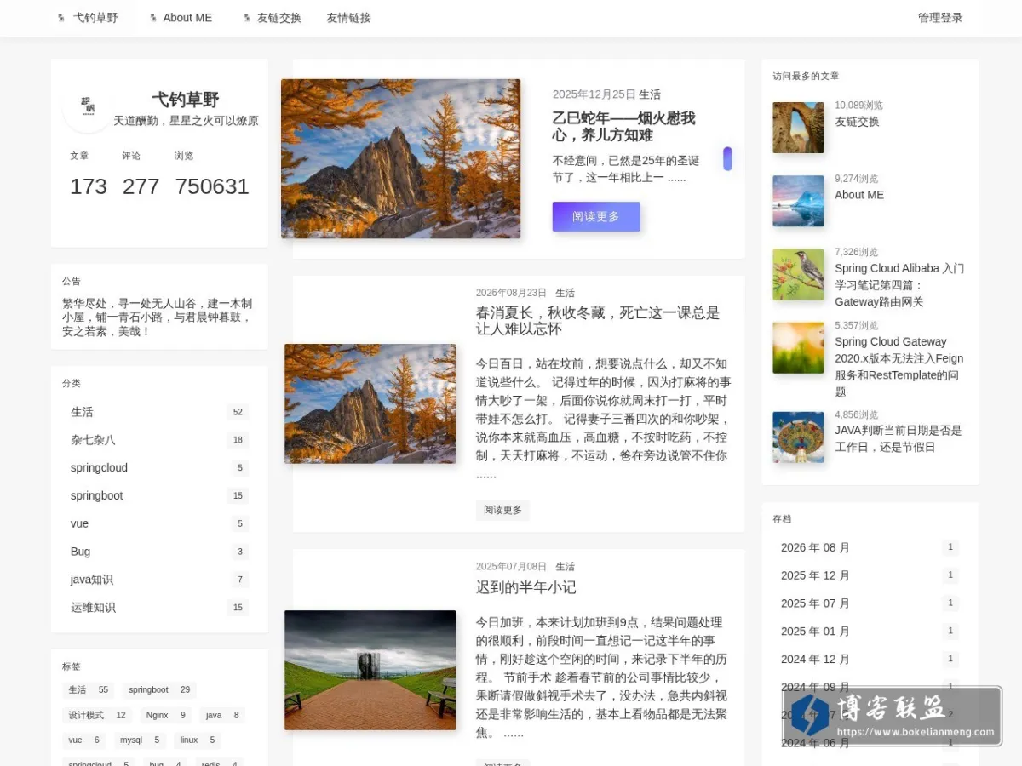
Task: Click the 生活 55 tag chip
Action: 89,690
